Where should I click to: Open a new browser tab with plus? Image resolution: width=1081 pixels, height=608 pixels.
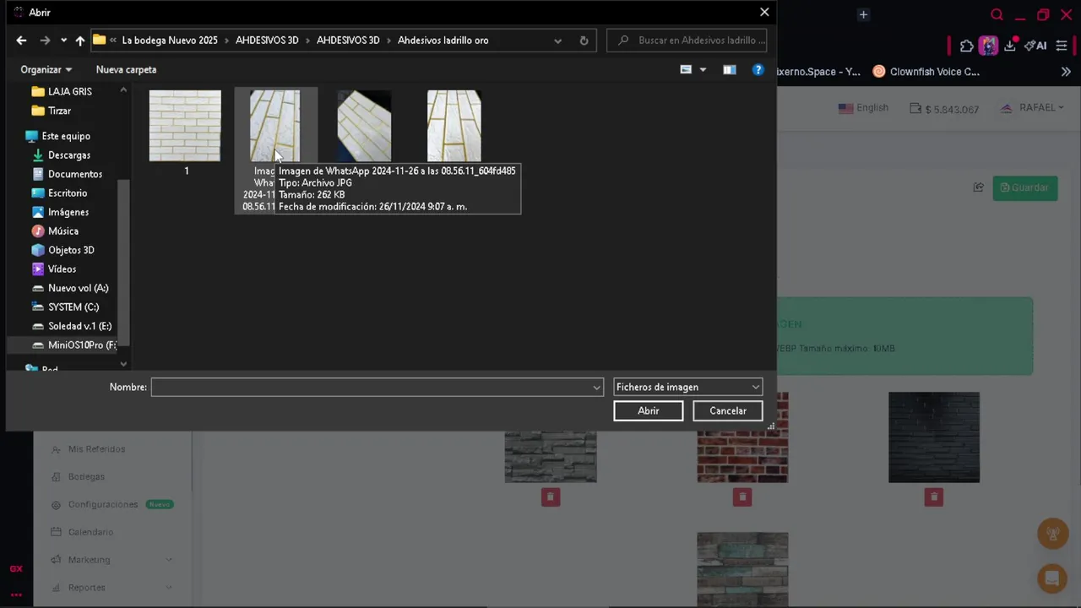tap(863, 14)
